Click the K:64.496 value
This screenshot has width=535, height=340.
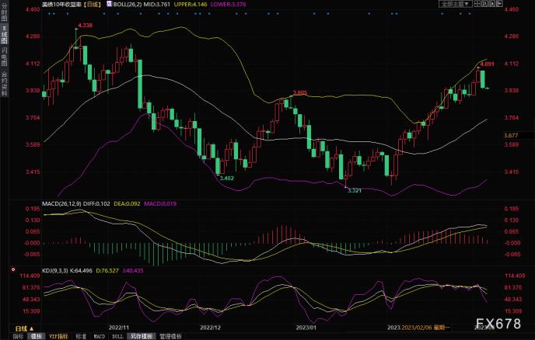pyautogui.click(x=81, y=270)
